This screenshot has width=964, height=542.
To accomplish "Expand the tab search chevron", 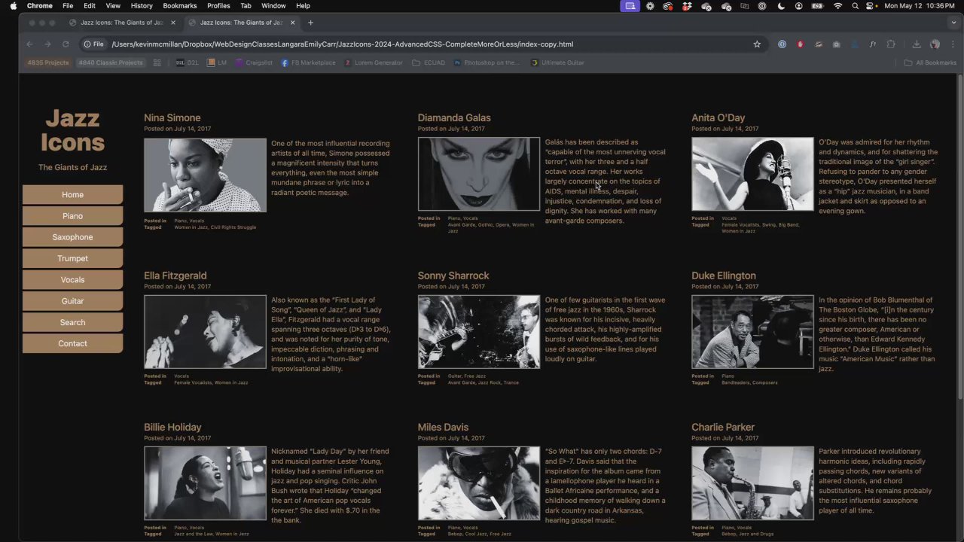I will (953, 23).
